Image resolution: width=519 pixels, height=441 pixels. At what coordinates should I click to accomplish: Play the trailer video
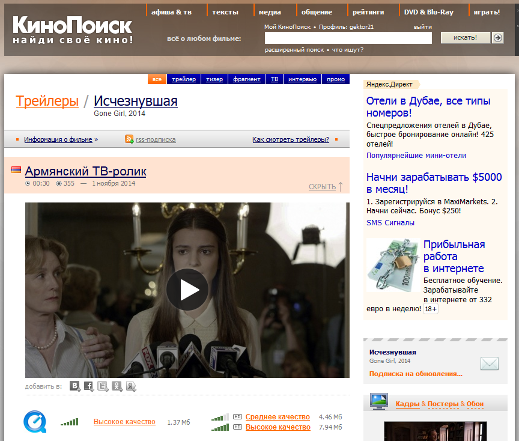187,290
